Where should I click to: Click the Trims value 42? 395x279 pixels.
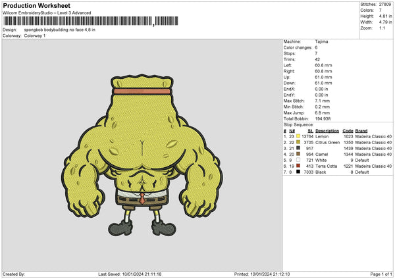tap(317, 59)
